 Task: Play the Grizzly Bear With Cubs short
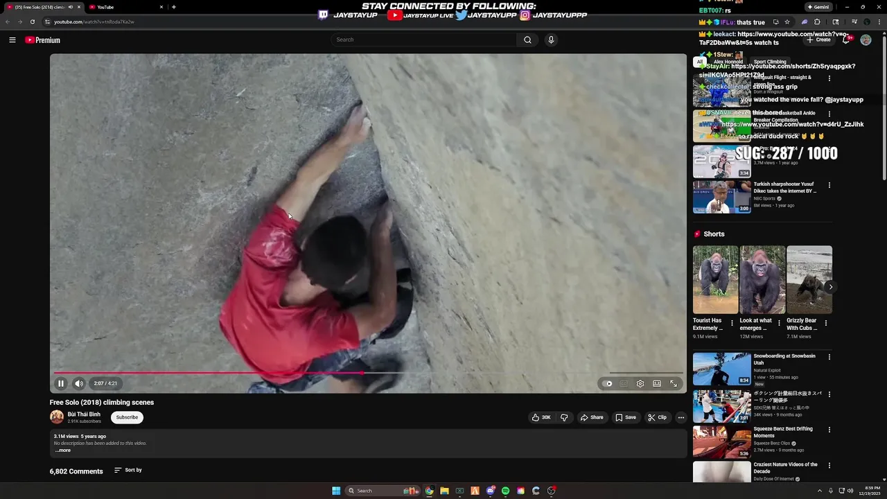click(x=809, y=280)
